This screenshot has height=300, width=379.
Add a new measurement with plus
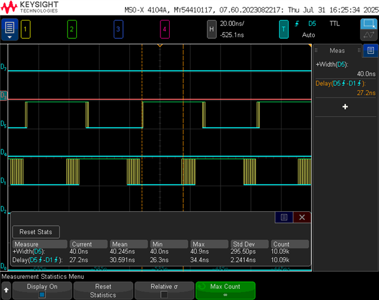point(345,107)
